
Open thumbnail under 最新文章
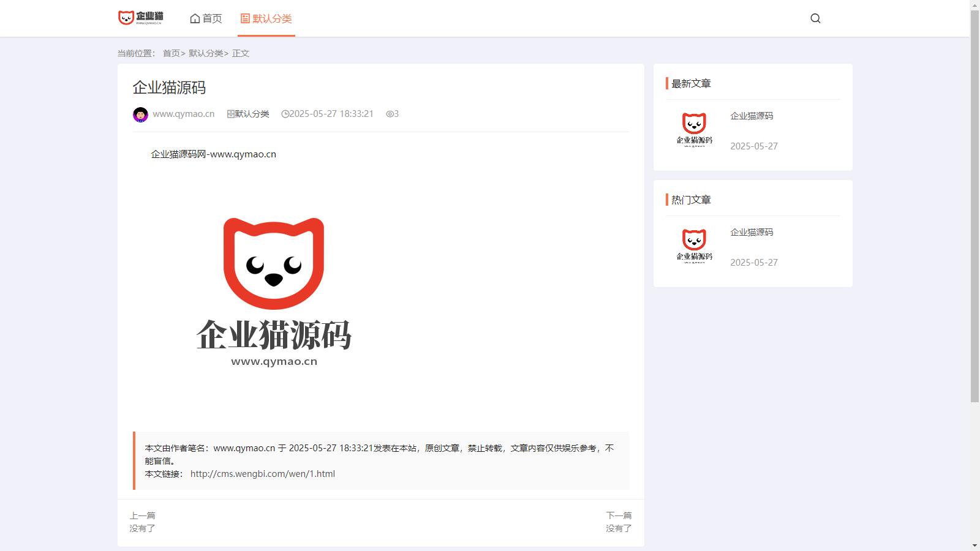(694, 129)
